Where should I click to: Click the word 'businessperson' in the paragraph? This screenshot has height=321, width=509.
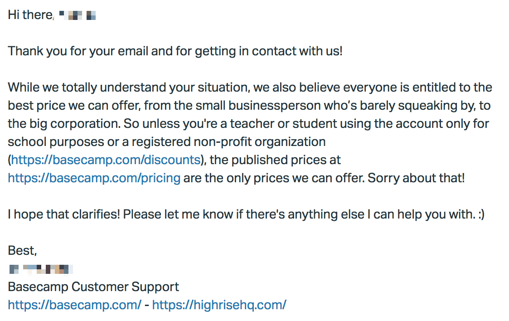point(275,106)
